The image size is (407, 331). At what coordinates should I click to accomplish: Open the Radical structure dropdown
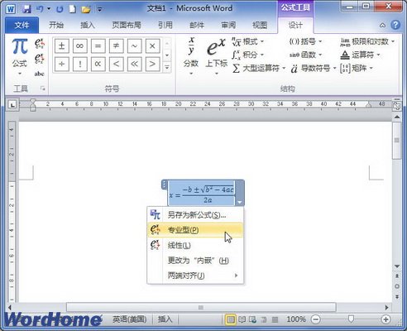247,41
